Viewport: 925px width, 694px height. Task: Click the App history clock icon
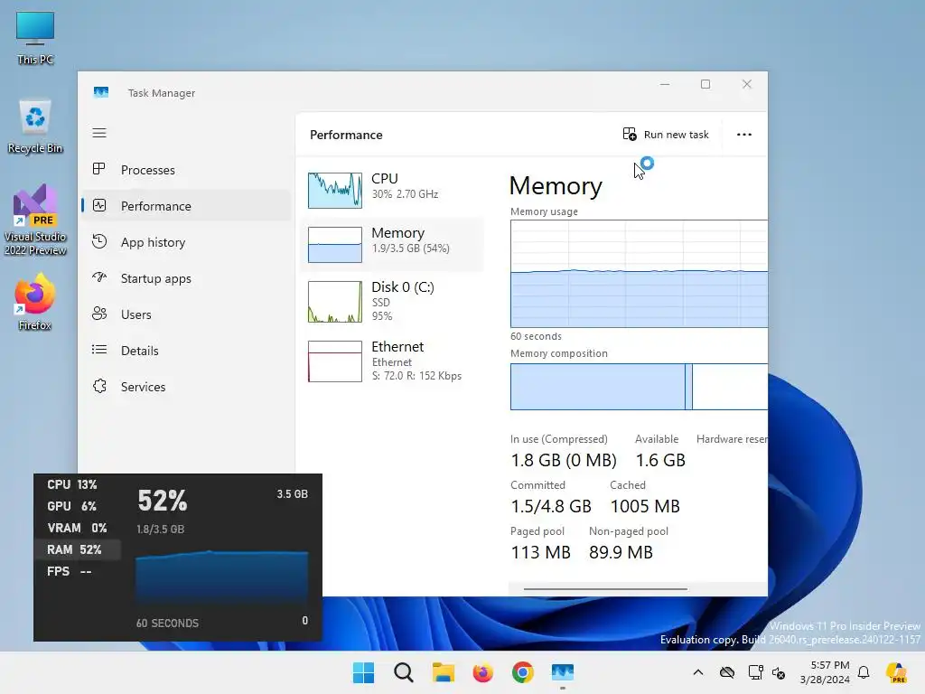(99, 241)
